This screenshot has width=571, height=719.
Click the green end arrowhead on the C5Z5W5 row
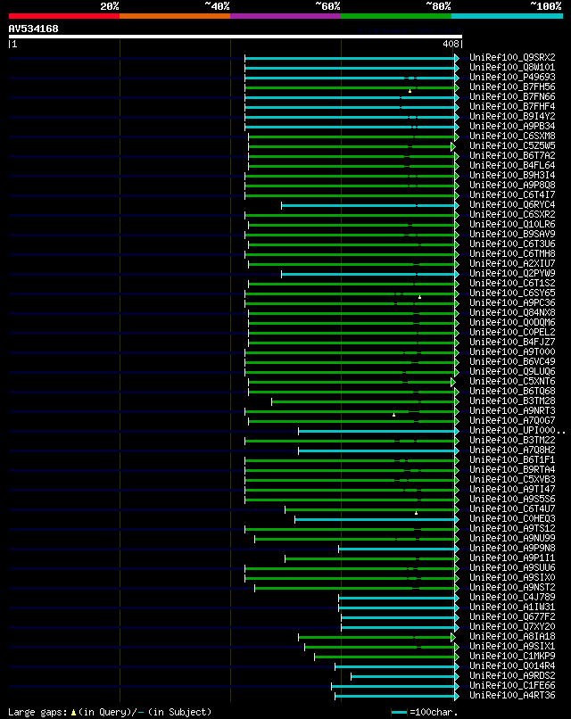click(453, 146)
